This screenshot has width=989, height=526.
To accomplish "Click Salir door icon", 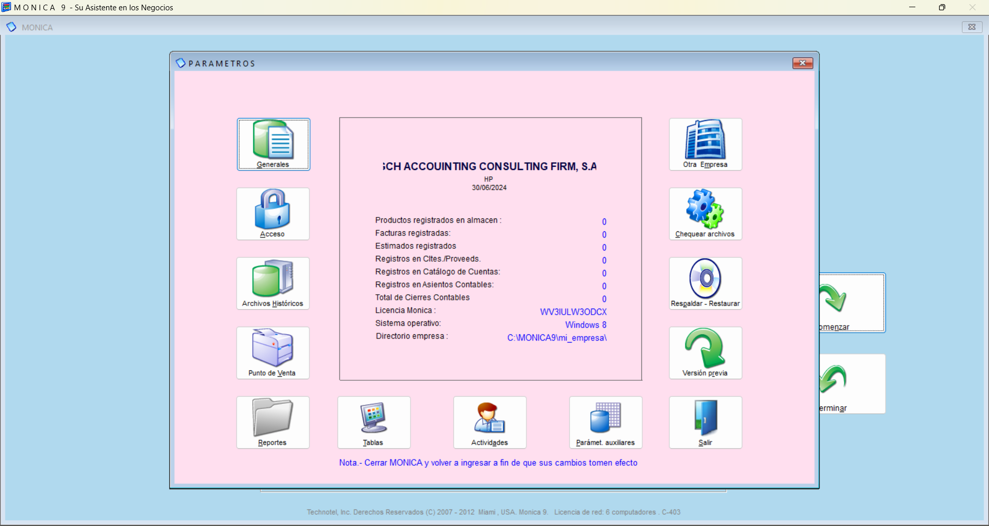I will coord(706,422).
